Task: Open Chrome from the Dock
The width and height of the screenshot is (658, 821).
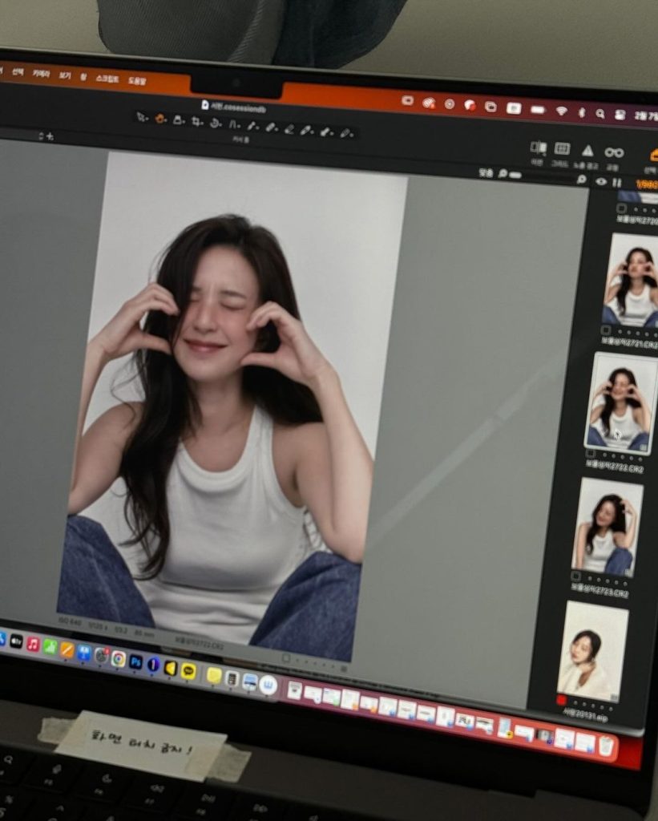Action: pos(118,658)
